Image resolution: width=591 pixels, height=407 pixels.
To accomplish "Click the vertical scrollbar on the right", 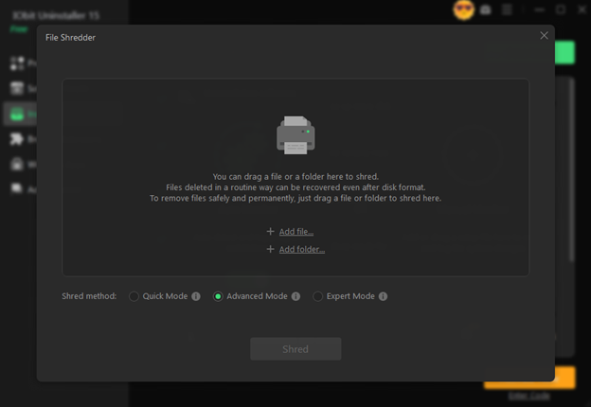I will coord(570,170).
